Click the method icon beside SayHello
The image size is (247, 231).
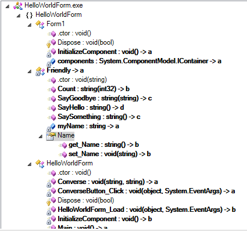pyautogui.click(x=52, y=108)
